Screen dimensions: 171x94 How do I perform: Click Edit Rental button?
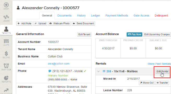pos(162,72)
